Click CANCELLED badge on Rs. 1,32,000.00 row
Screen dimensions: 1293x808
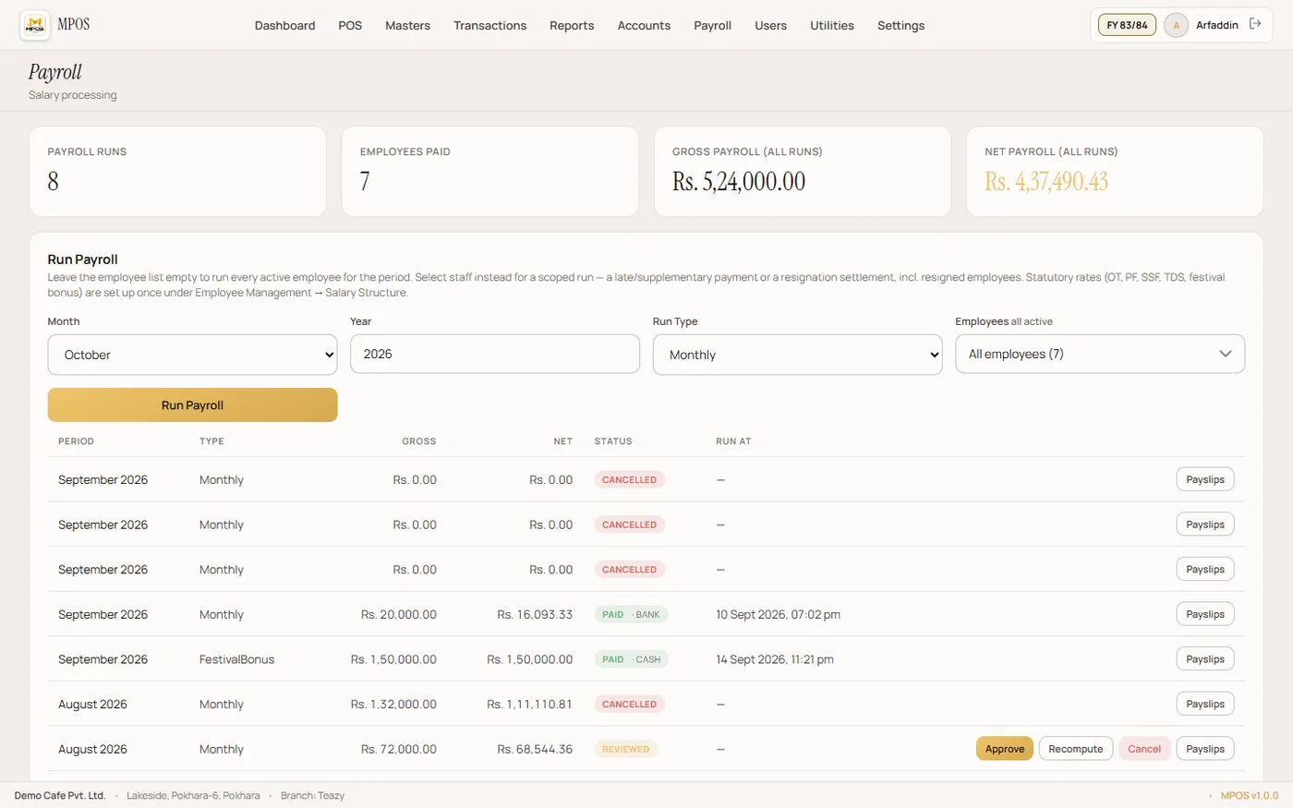pyautogui.click(x=630, y=704)
